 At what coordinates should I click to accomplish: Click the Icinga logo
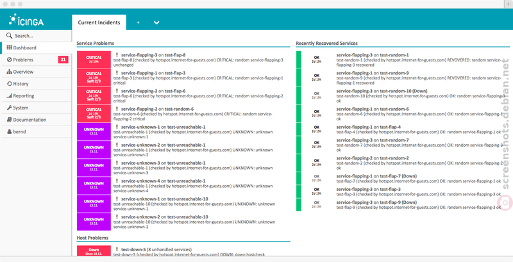[x=26, y=20]
